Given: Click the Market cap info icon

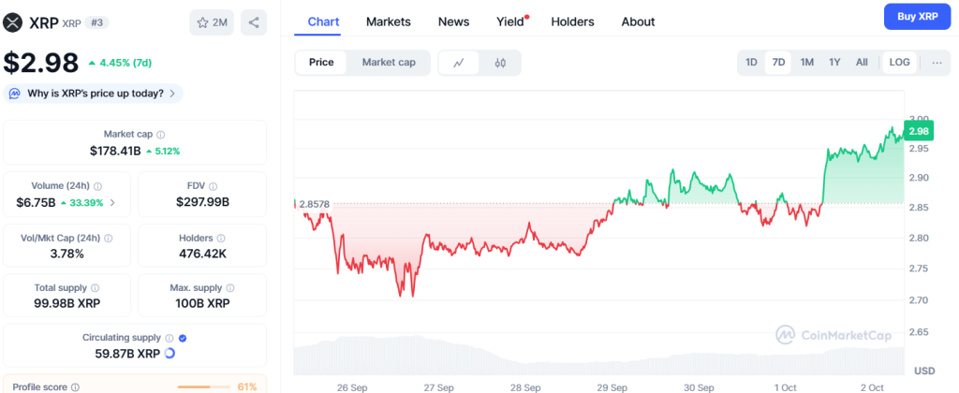Looking at the screenshot, I should (161, 135).
